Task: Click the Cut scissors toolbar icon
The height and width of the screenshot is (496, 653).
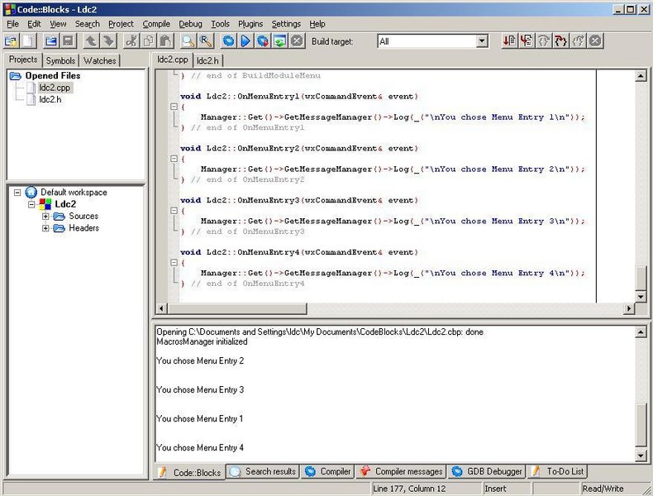Action: [x=131, y=41]
